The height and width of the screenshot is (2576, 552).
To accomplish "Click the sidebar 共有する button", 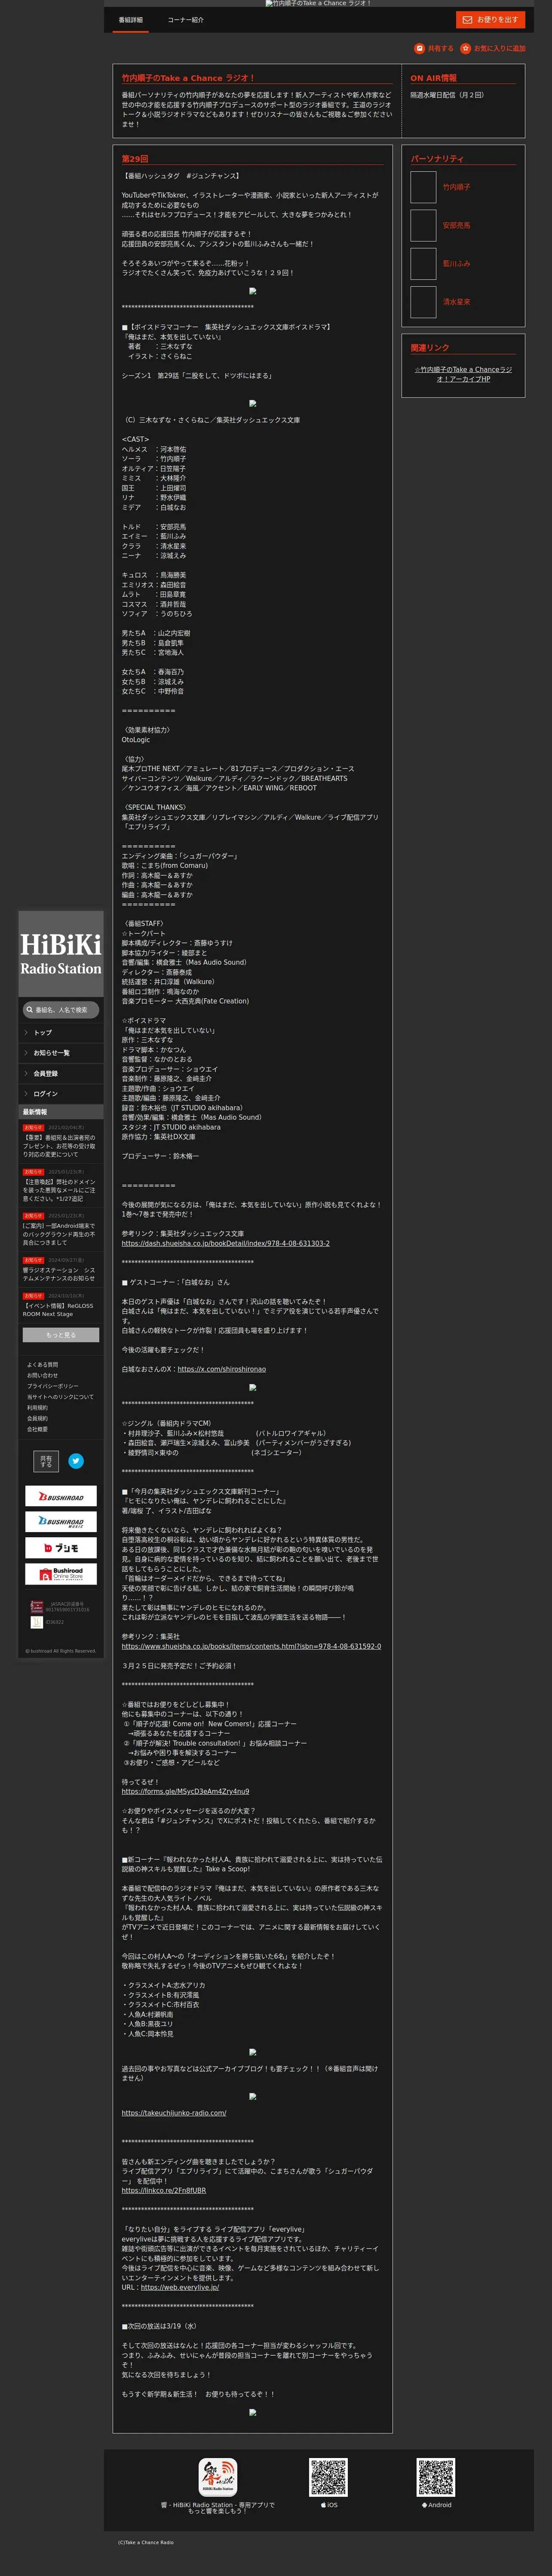I will [46, 1461].
